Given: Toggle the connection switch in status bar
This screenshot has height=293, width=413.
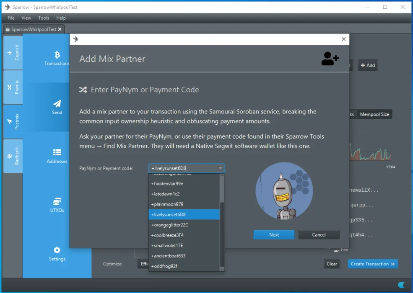Looking at the screenshot, I should point(403,285).
